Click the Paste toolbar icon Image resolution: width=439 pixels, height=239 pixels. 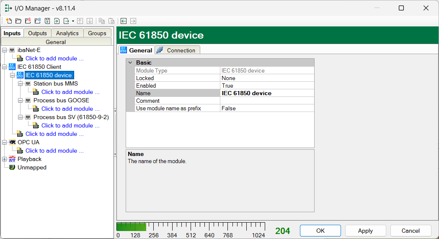111,21
